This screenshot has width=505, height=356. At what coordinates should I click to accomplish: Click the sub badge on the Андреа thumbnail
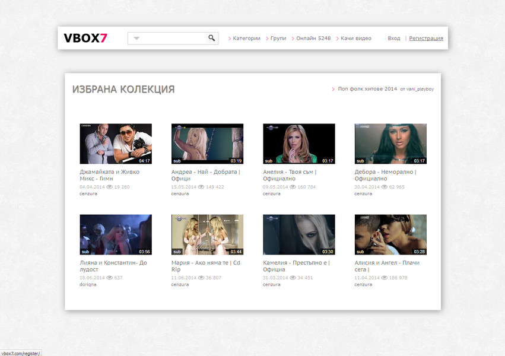(178, 160)
